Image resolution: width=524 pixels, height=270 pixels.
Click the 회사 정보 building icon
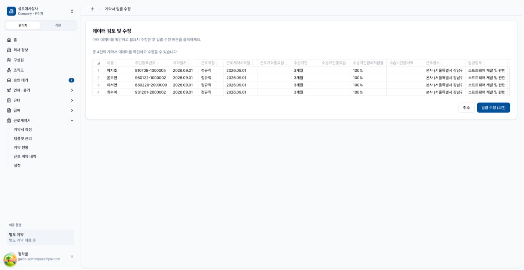tap(9, 50)
